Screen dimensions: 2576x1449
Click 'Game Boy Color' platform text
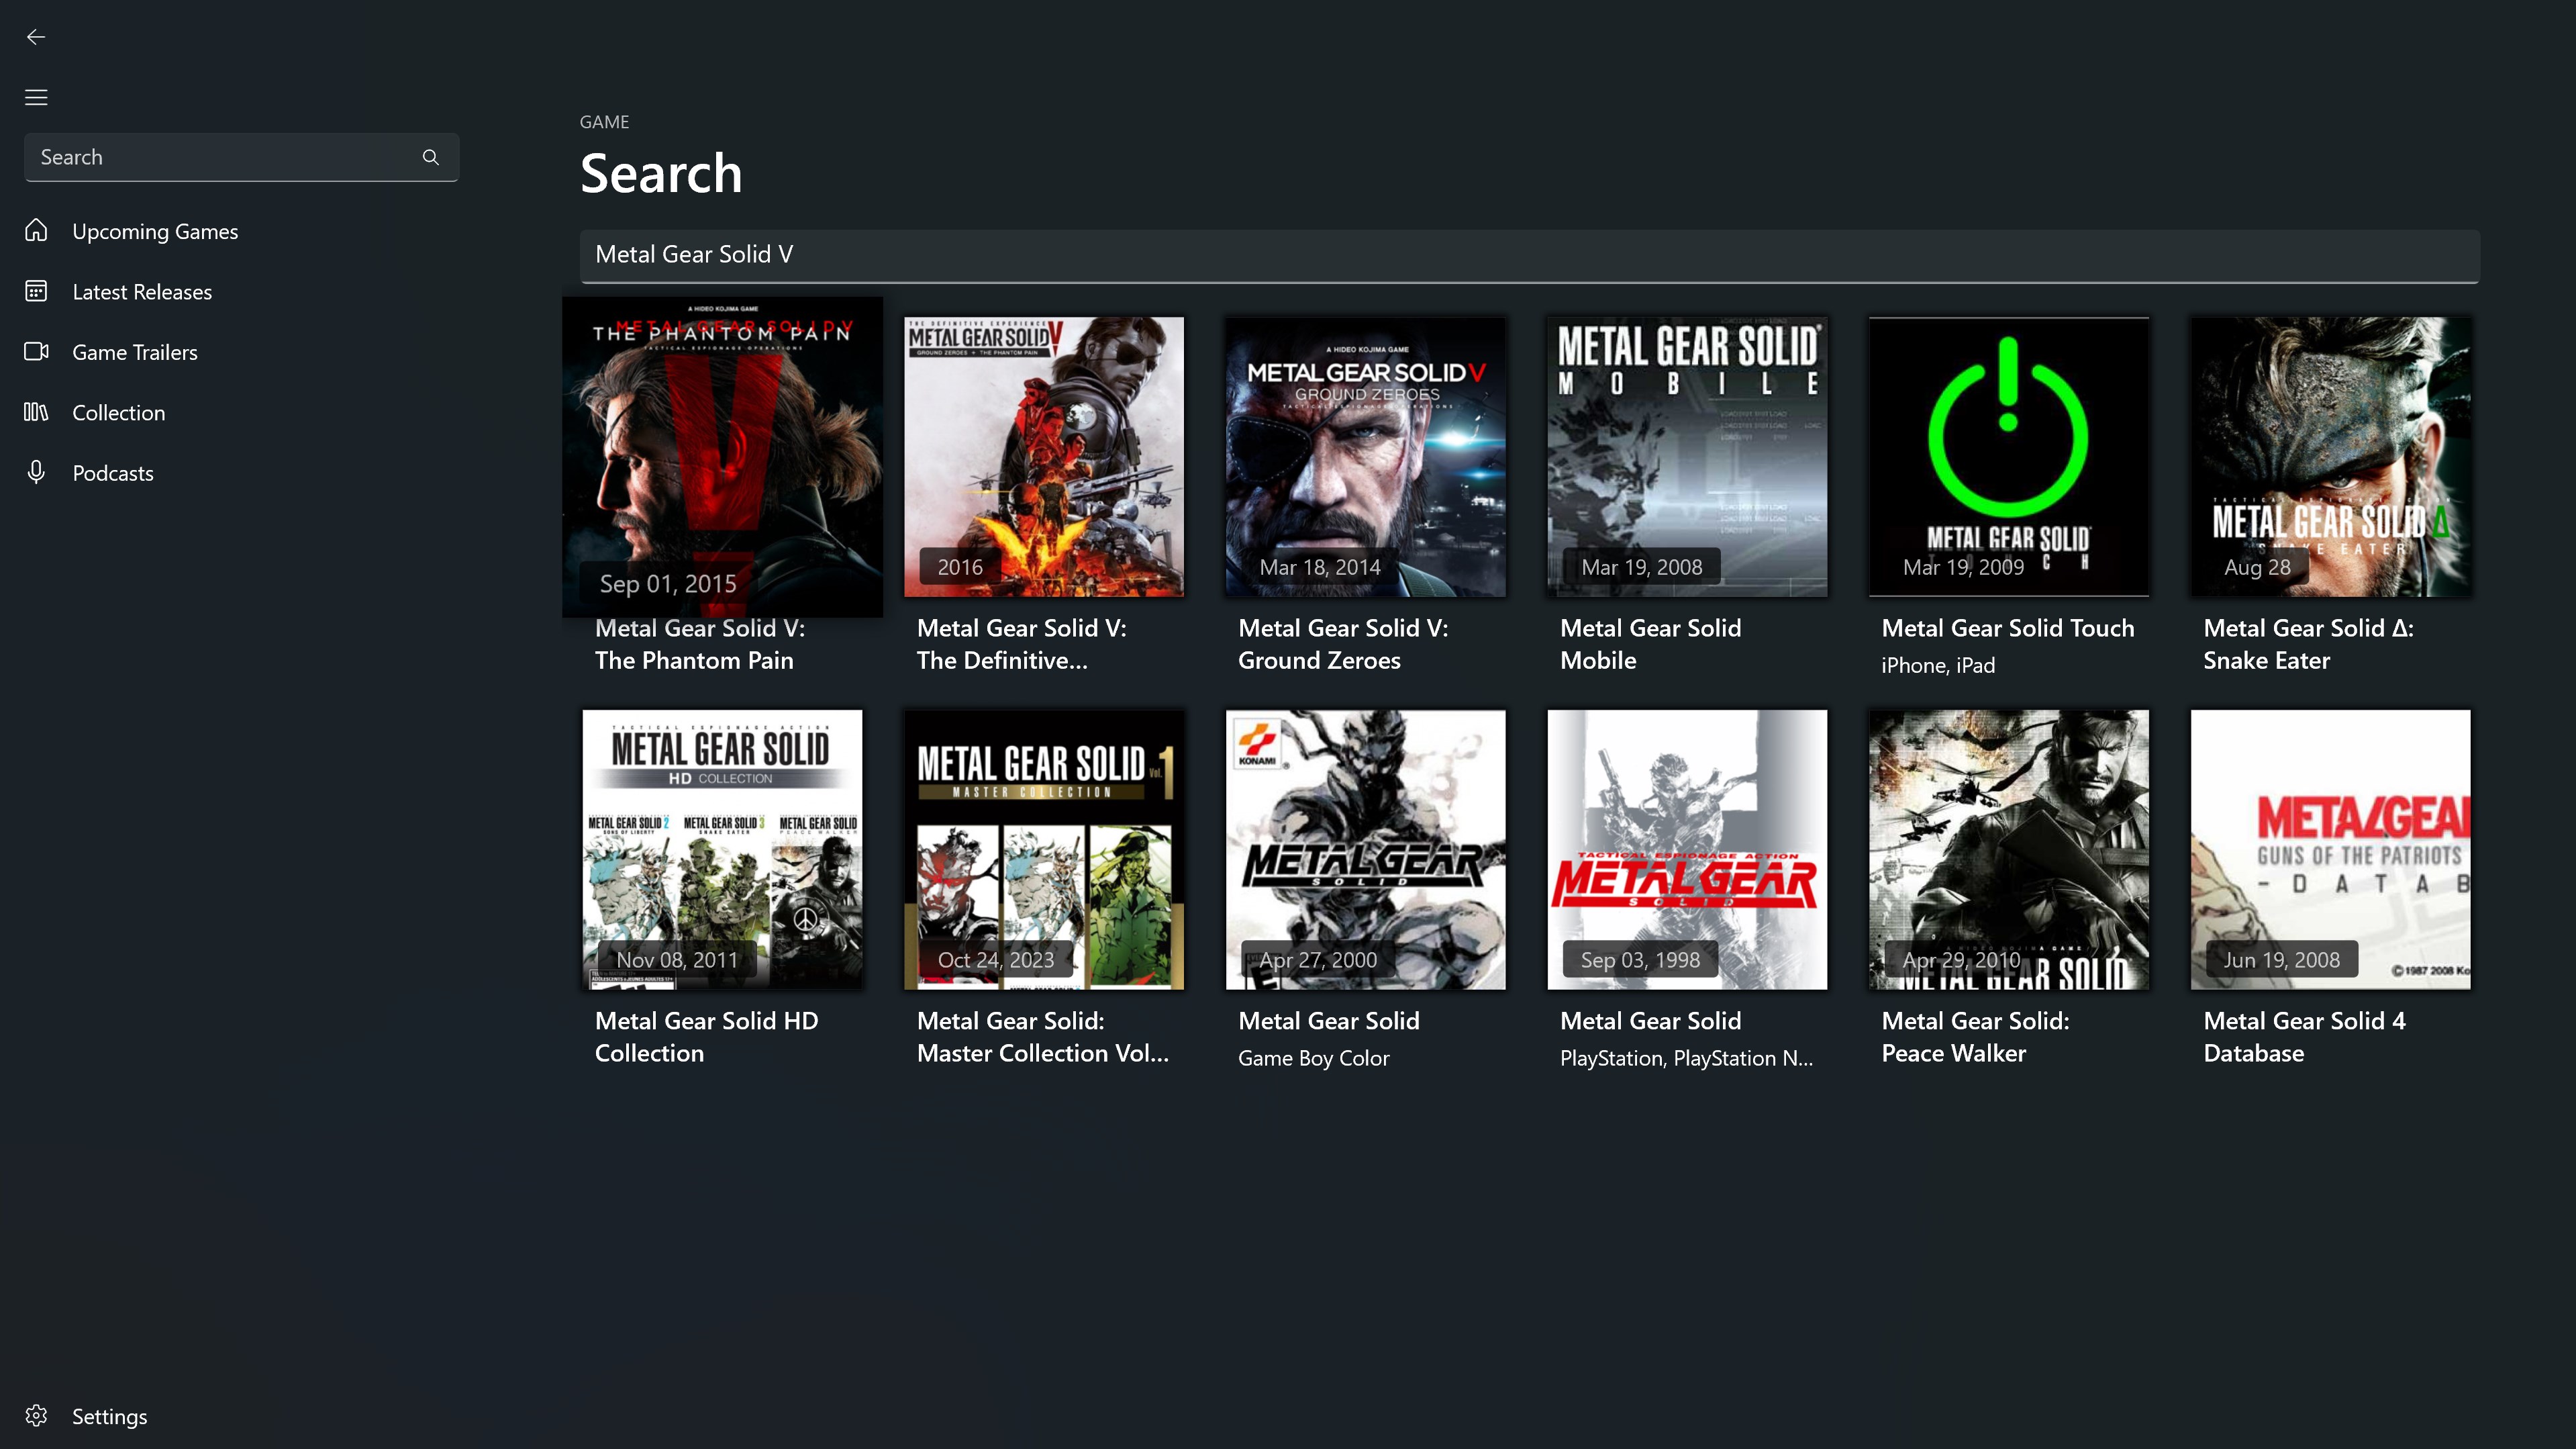1314,1059
